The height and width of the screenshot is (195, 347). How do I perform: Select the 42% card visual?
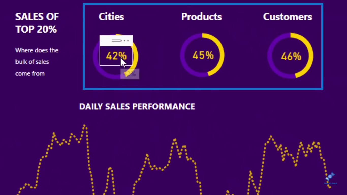point(116,56)
